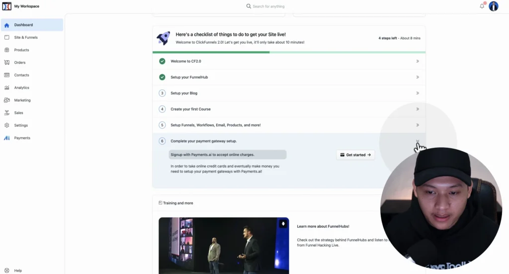This screenshot has height=274, width=509.
Task: Click the Analytics chart icon
Action: [7, 88]
